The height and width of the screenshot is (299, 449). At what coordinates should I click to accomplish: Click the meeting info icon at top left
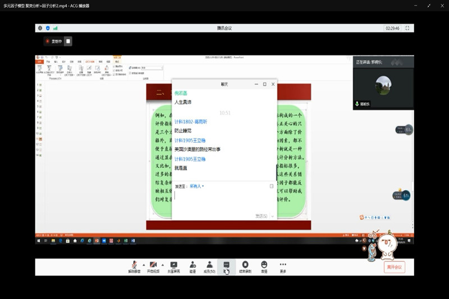click(40, 28)
